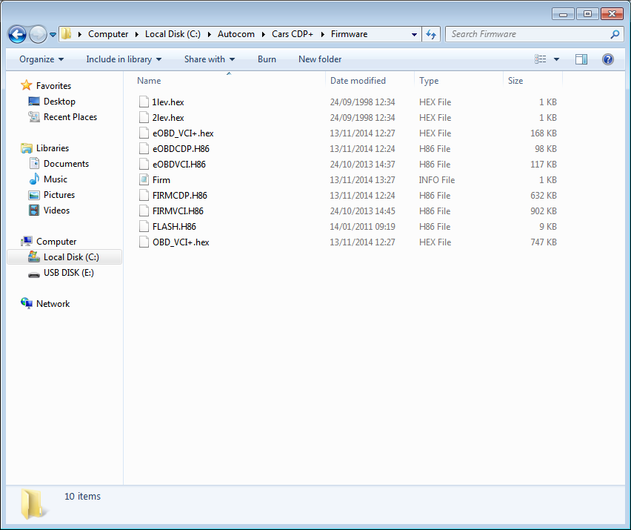
Task: Click the search magnifier icon
Action: (x=615, y=35)
